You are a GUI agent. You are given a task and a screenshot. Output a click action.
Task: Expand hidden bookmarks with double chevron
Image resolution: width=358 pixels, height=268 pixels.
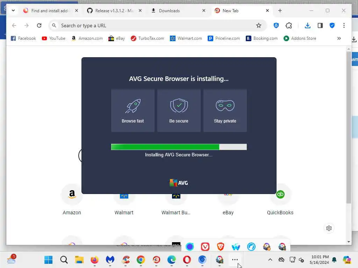coord(339,38)
